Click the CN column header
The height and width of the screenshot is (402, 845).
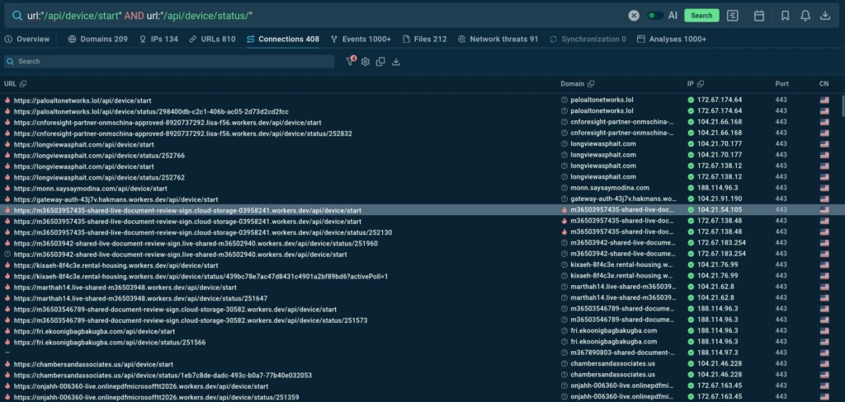(824, 84)
